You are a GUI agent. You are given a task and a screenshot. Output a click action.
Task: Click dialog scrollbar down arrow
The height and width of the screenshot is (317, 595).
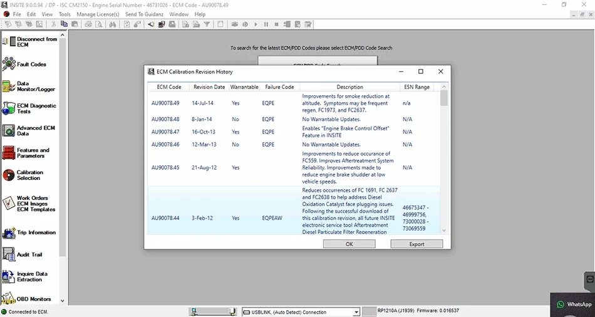click(444, 231)
